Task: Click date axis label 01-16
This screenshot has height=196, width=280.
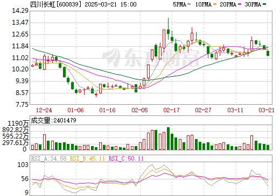Action: [108, 110]
